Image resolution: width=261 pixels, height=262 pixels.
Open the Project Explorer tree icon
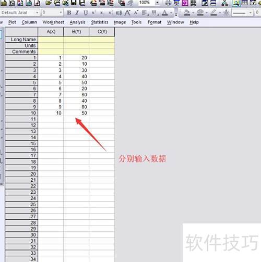point(225,3)
